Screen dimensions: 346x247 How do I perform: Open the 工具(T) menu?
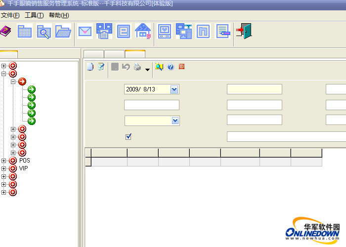pos(34,15)
